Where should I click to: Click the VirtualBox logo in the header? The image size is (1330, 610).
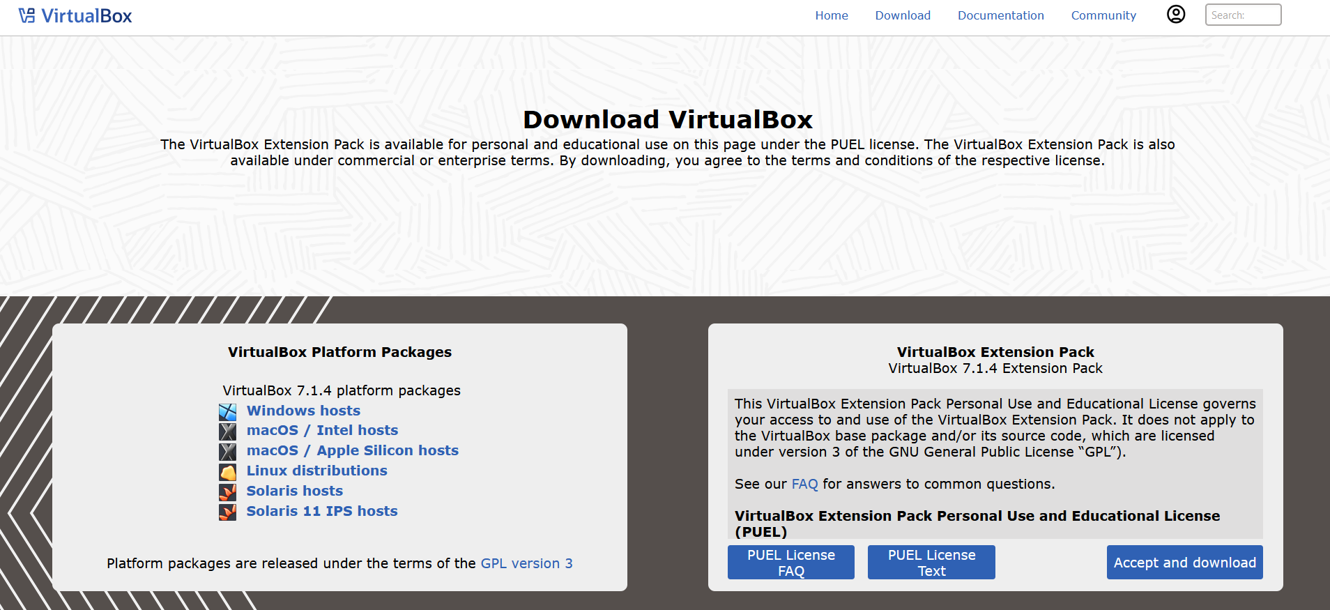coord(75,15)
